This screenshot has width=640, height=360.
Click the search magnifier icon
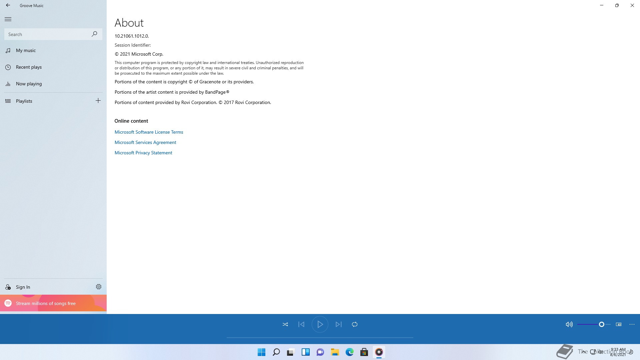pyautogui.click(x=94, y=34)
